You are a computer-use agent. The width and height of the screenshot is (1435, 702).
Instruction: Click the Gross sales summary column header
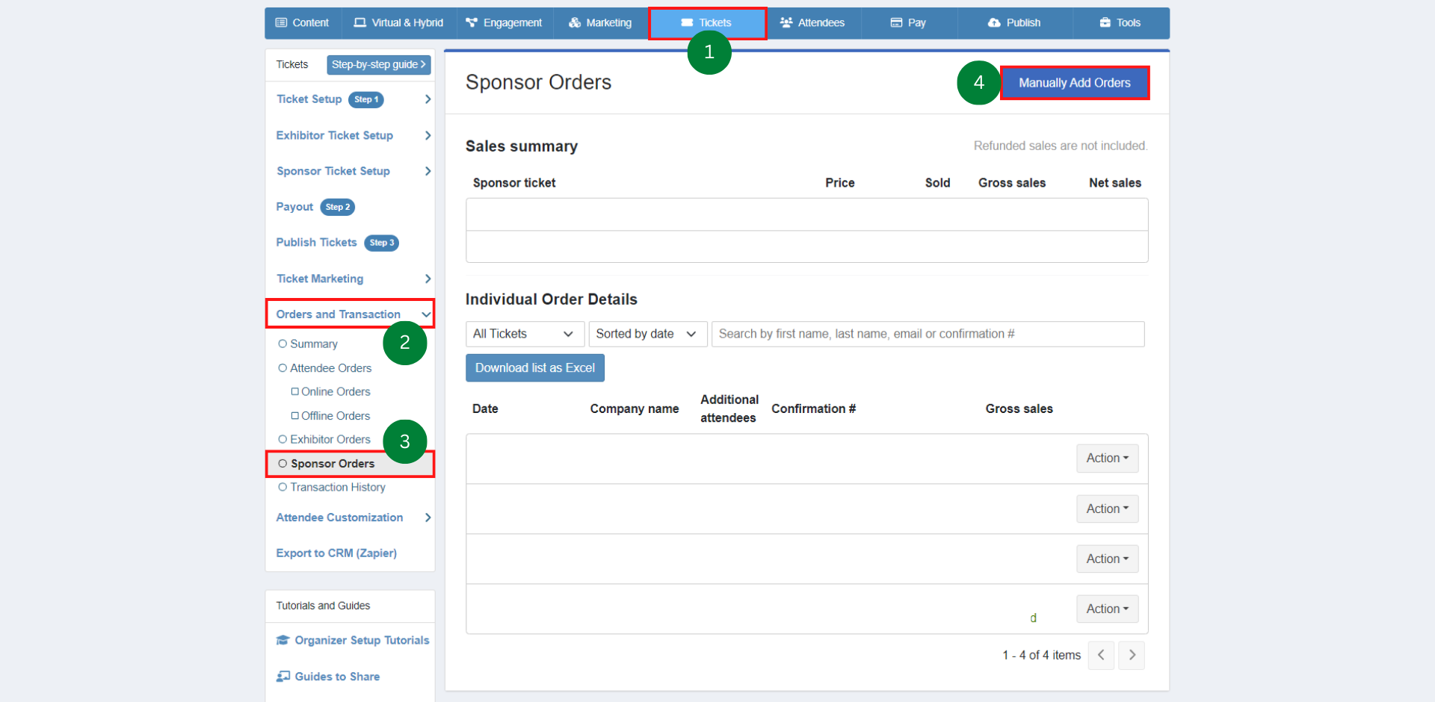tap(1012, 183)
